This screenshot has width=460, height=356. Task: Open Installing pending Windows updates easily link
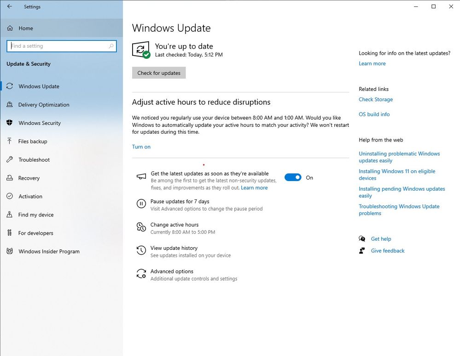tap(402, 192)
